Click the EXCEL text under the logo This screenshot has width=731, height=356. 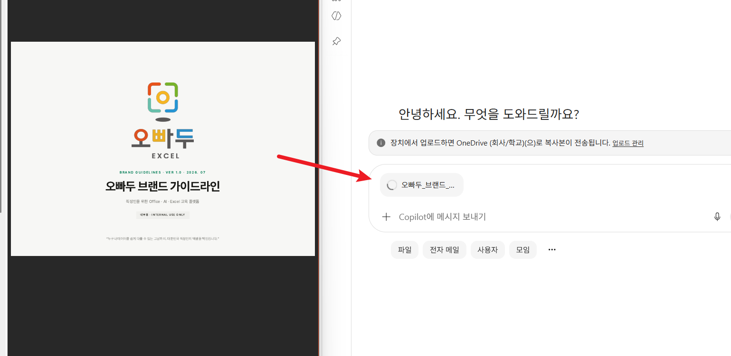[165, 155]
